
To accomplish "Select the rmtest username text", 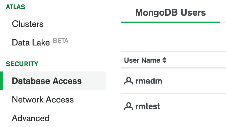I will tap(148, 106).
